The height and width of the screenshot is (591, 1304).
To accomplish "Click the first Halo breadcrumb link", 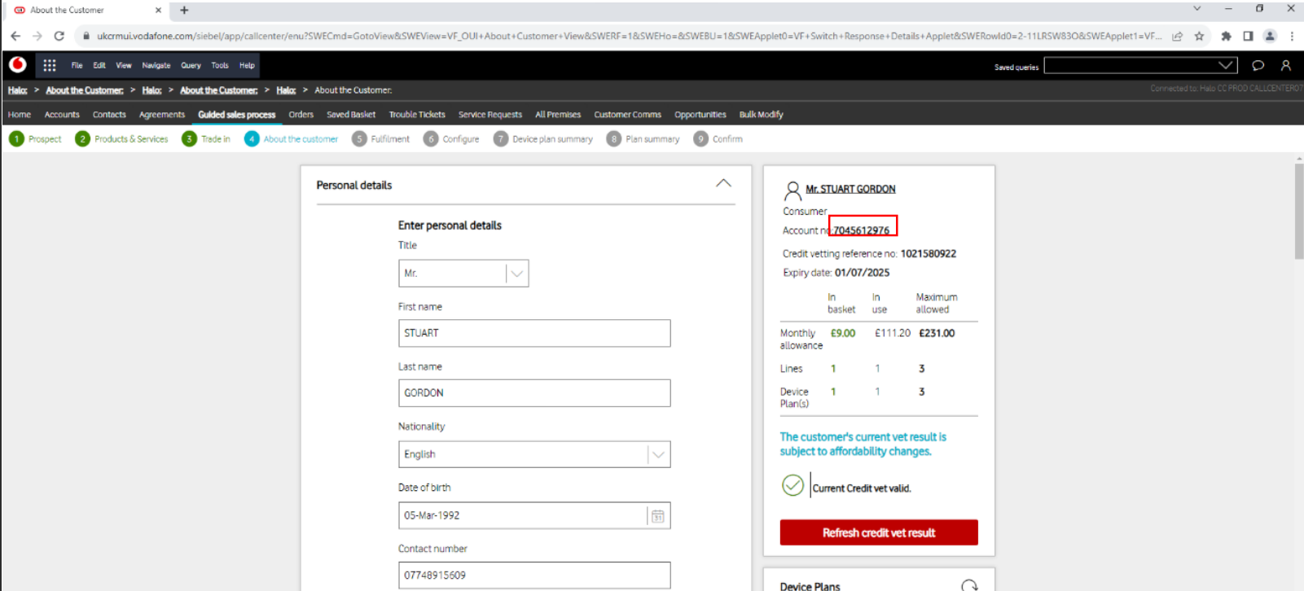I will point(17,90).
